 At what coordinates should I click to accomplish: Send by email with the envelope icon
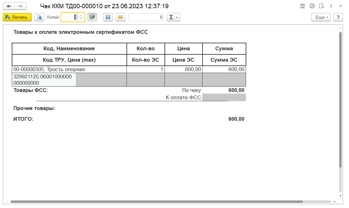pos(120,17)
